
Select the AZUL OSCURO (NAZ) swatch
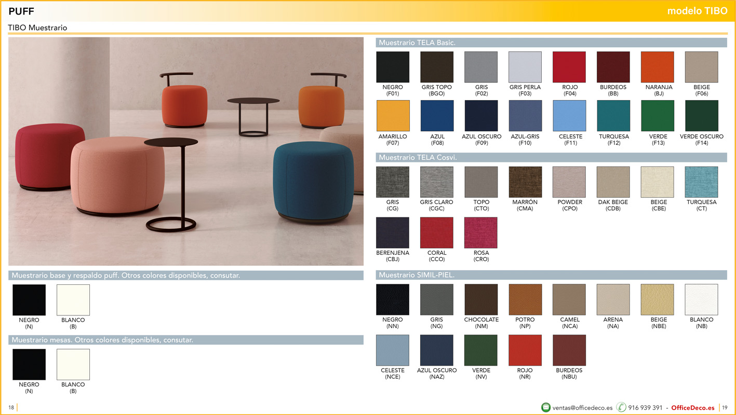tap(437, 350)
